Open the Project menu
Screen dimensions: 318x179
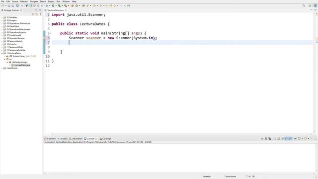pos(51,1)
